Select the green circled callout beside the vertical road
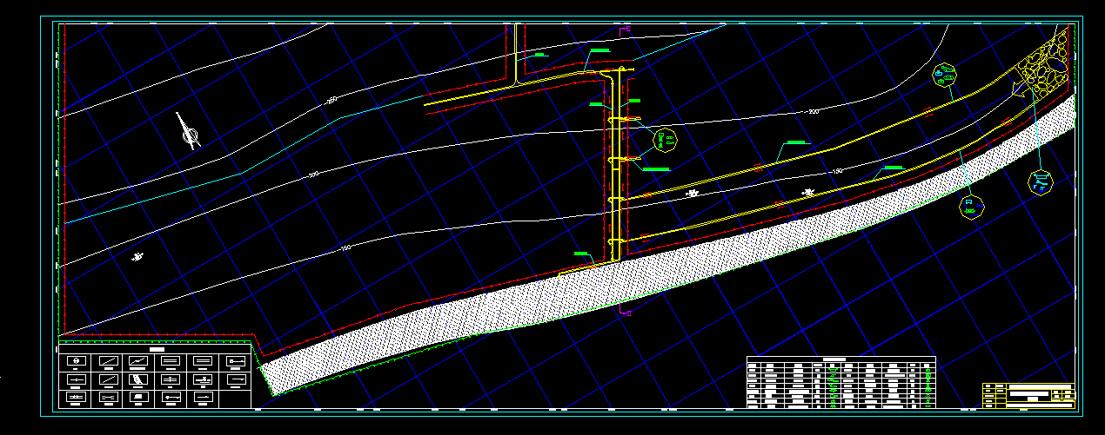Screen dimensions: 1105x435 (665, 138)
